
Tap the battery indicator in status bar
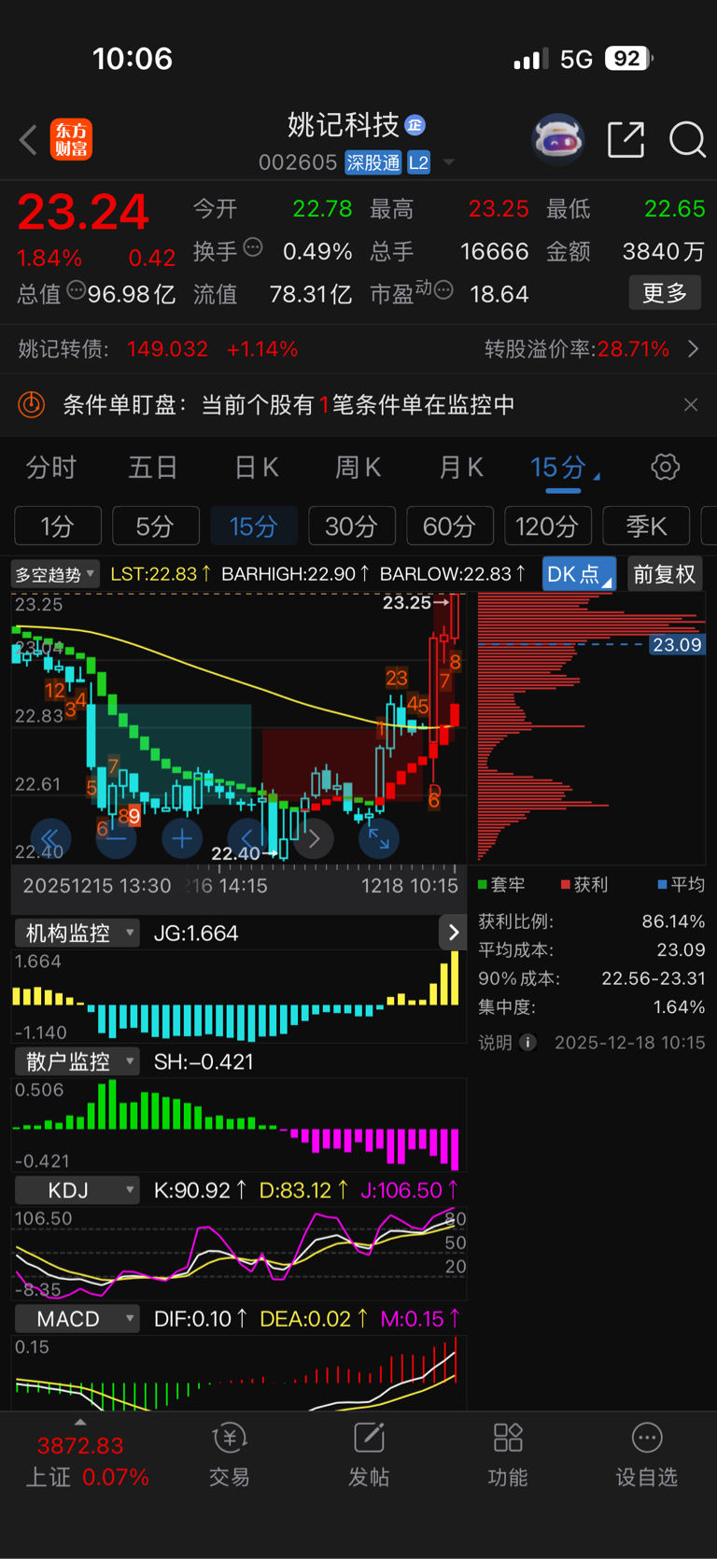[x=629, y=59]
